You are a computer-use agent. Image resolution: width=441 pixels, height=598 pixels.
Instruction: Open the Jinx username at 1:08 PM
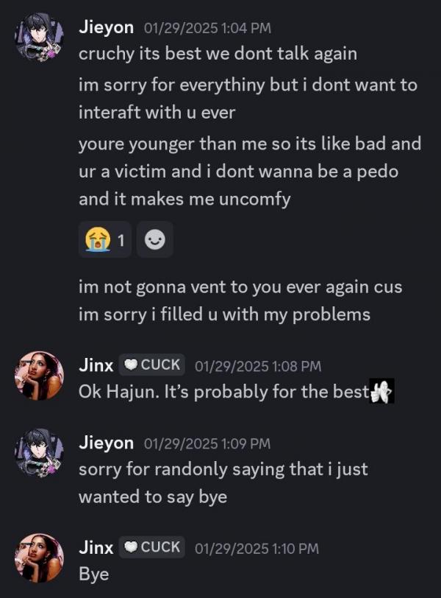coord(96,365)
